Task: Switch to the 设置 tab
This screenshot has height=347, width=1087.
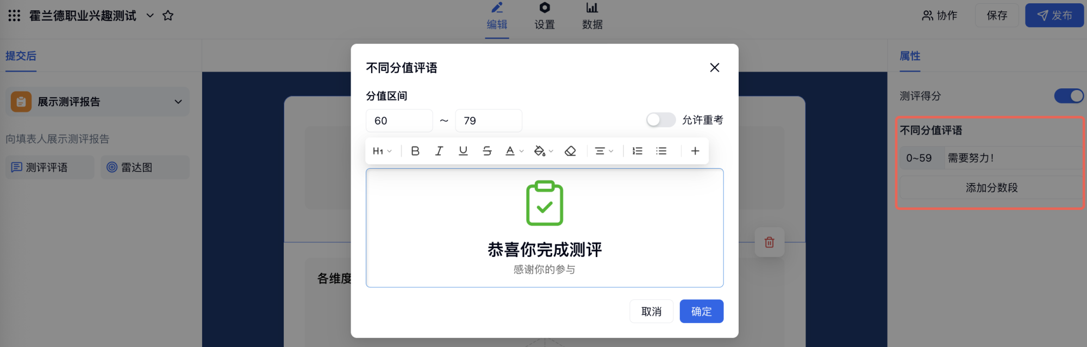Action: tap(545, 16)
